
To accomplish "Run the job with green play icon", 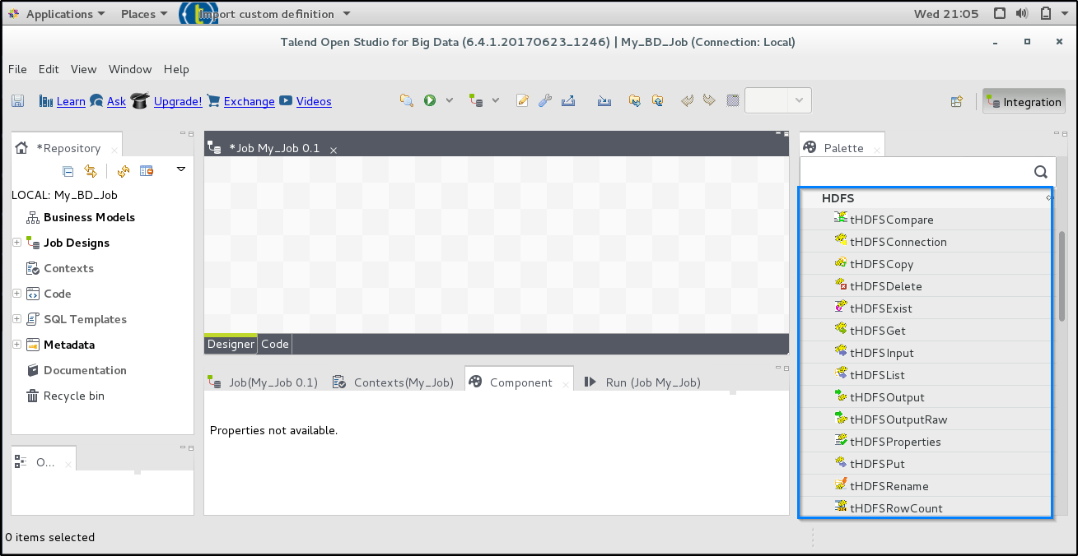I will [430, 100].
